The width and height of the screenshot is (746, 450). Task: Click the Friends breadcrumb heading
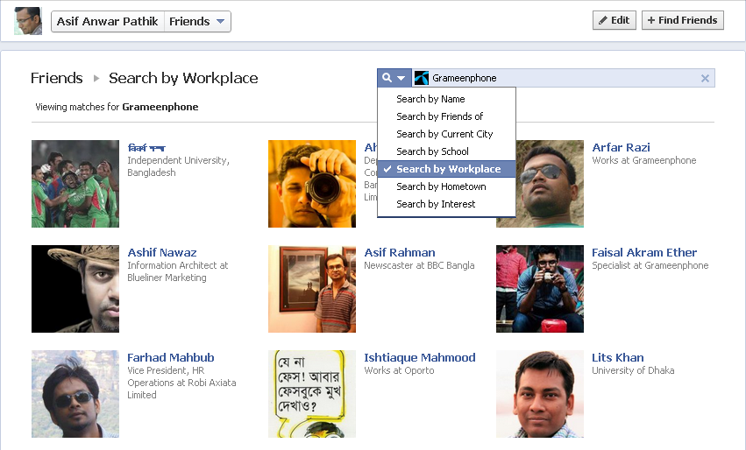point(57,78)
